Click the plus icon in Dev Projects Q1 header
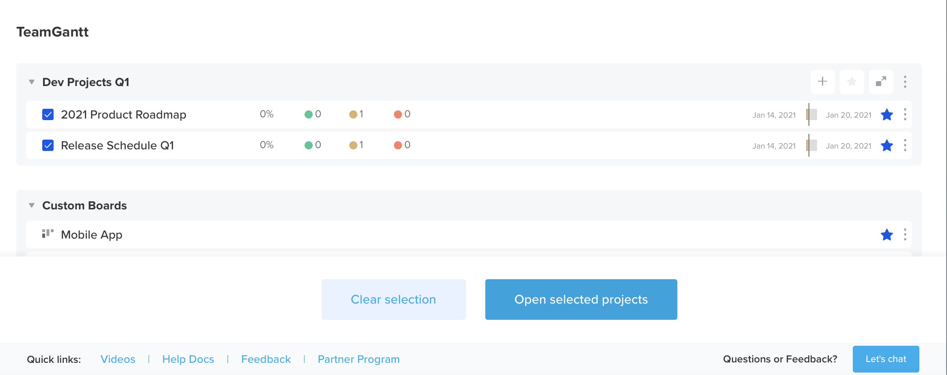The height and width of the screenshot is (375, 947). click(x=822, y=82)
